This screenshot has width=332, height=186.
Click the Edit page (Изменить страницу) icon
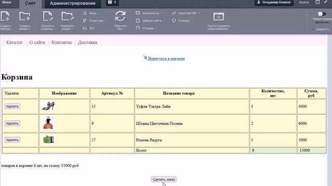point(48,16)
